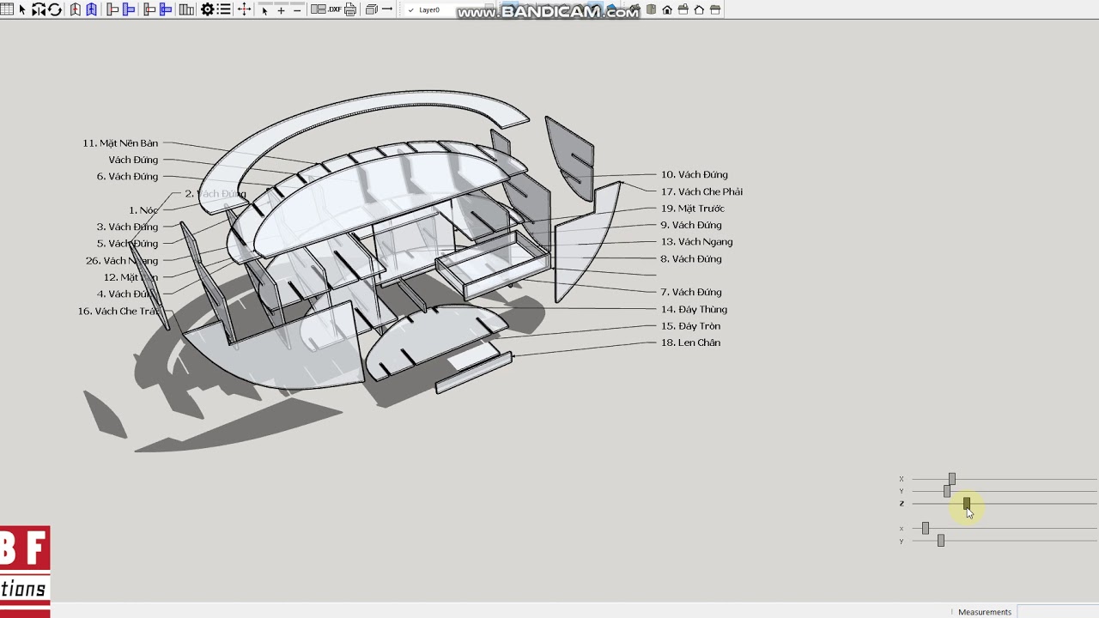This screenshot has width=1099, height=618.
Task: Click the blue folded panel icon
Action: coord(91,9)
